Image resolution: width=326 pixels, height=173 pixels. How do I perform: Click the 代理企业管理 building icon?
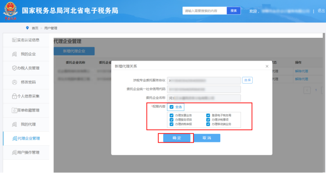pyautogui.click(x=15, y=138)
